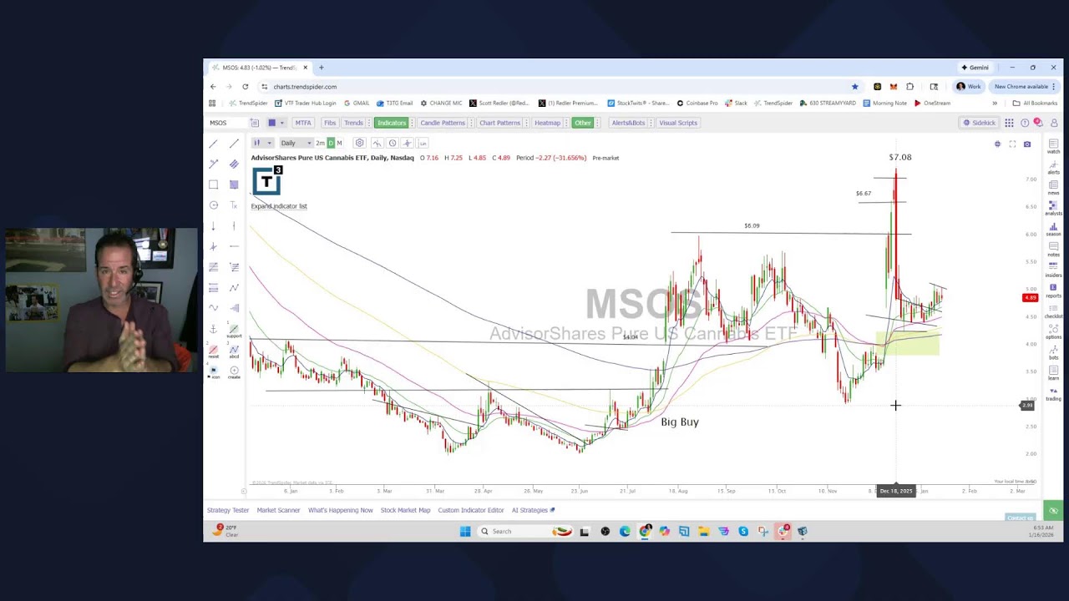Pick the purple chart color swatch
This screenshot has height=601, width=1069.
pos(271,123)
